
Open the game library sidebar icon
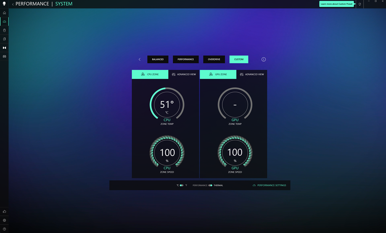click(4, 39)
